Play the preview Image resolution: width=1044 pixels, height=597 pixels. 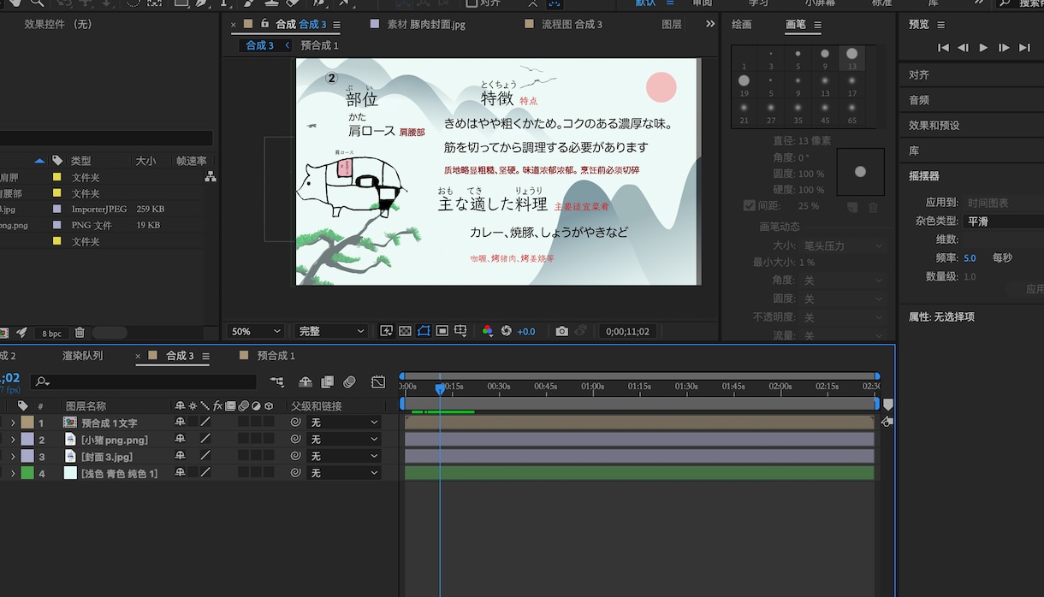983,48
